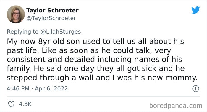Click the dot separator beside the time

point(32,89)
